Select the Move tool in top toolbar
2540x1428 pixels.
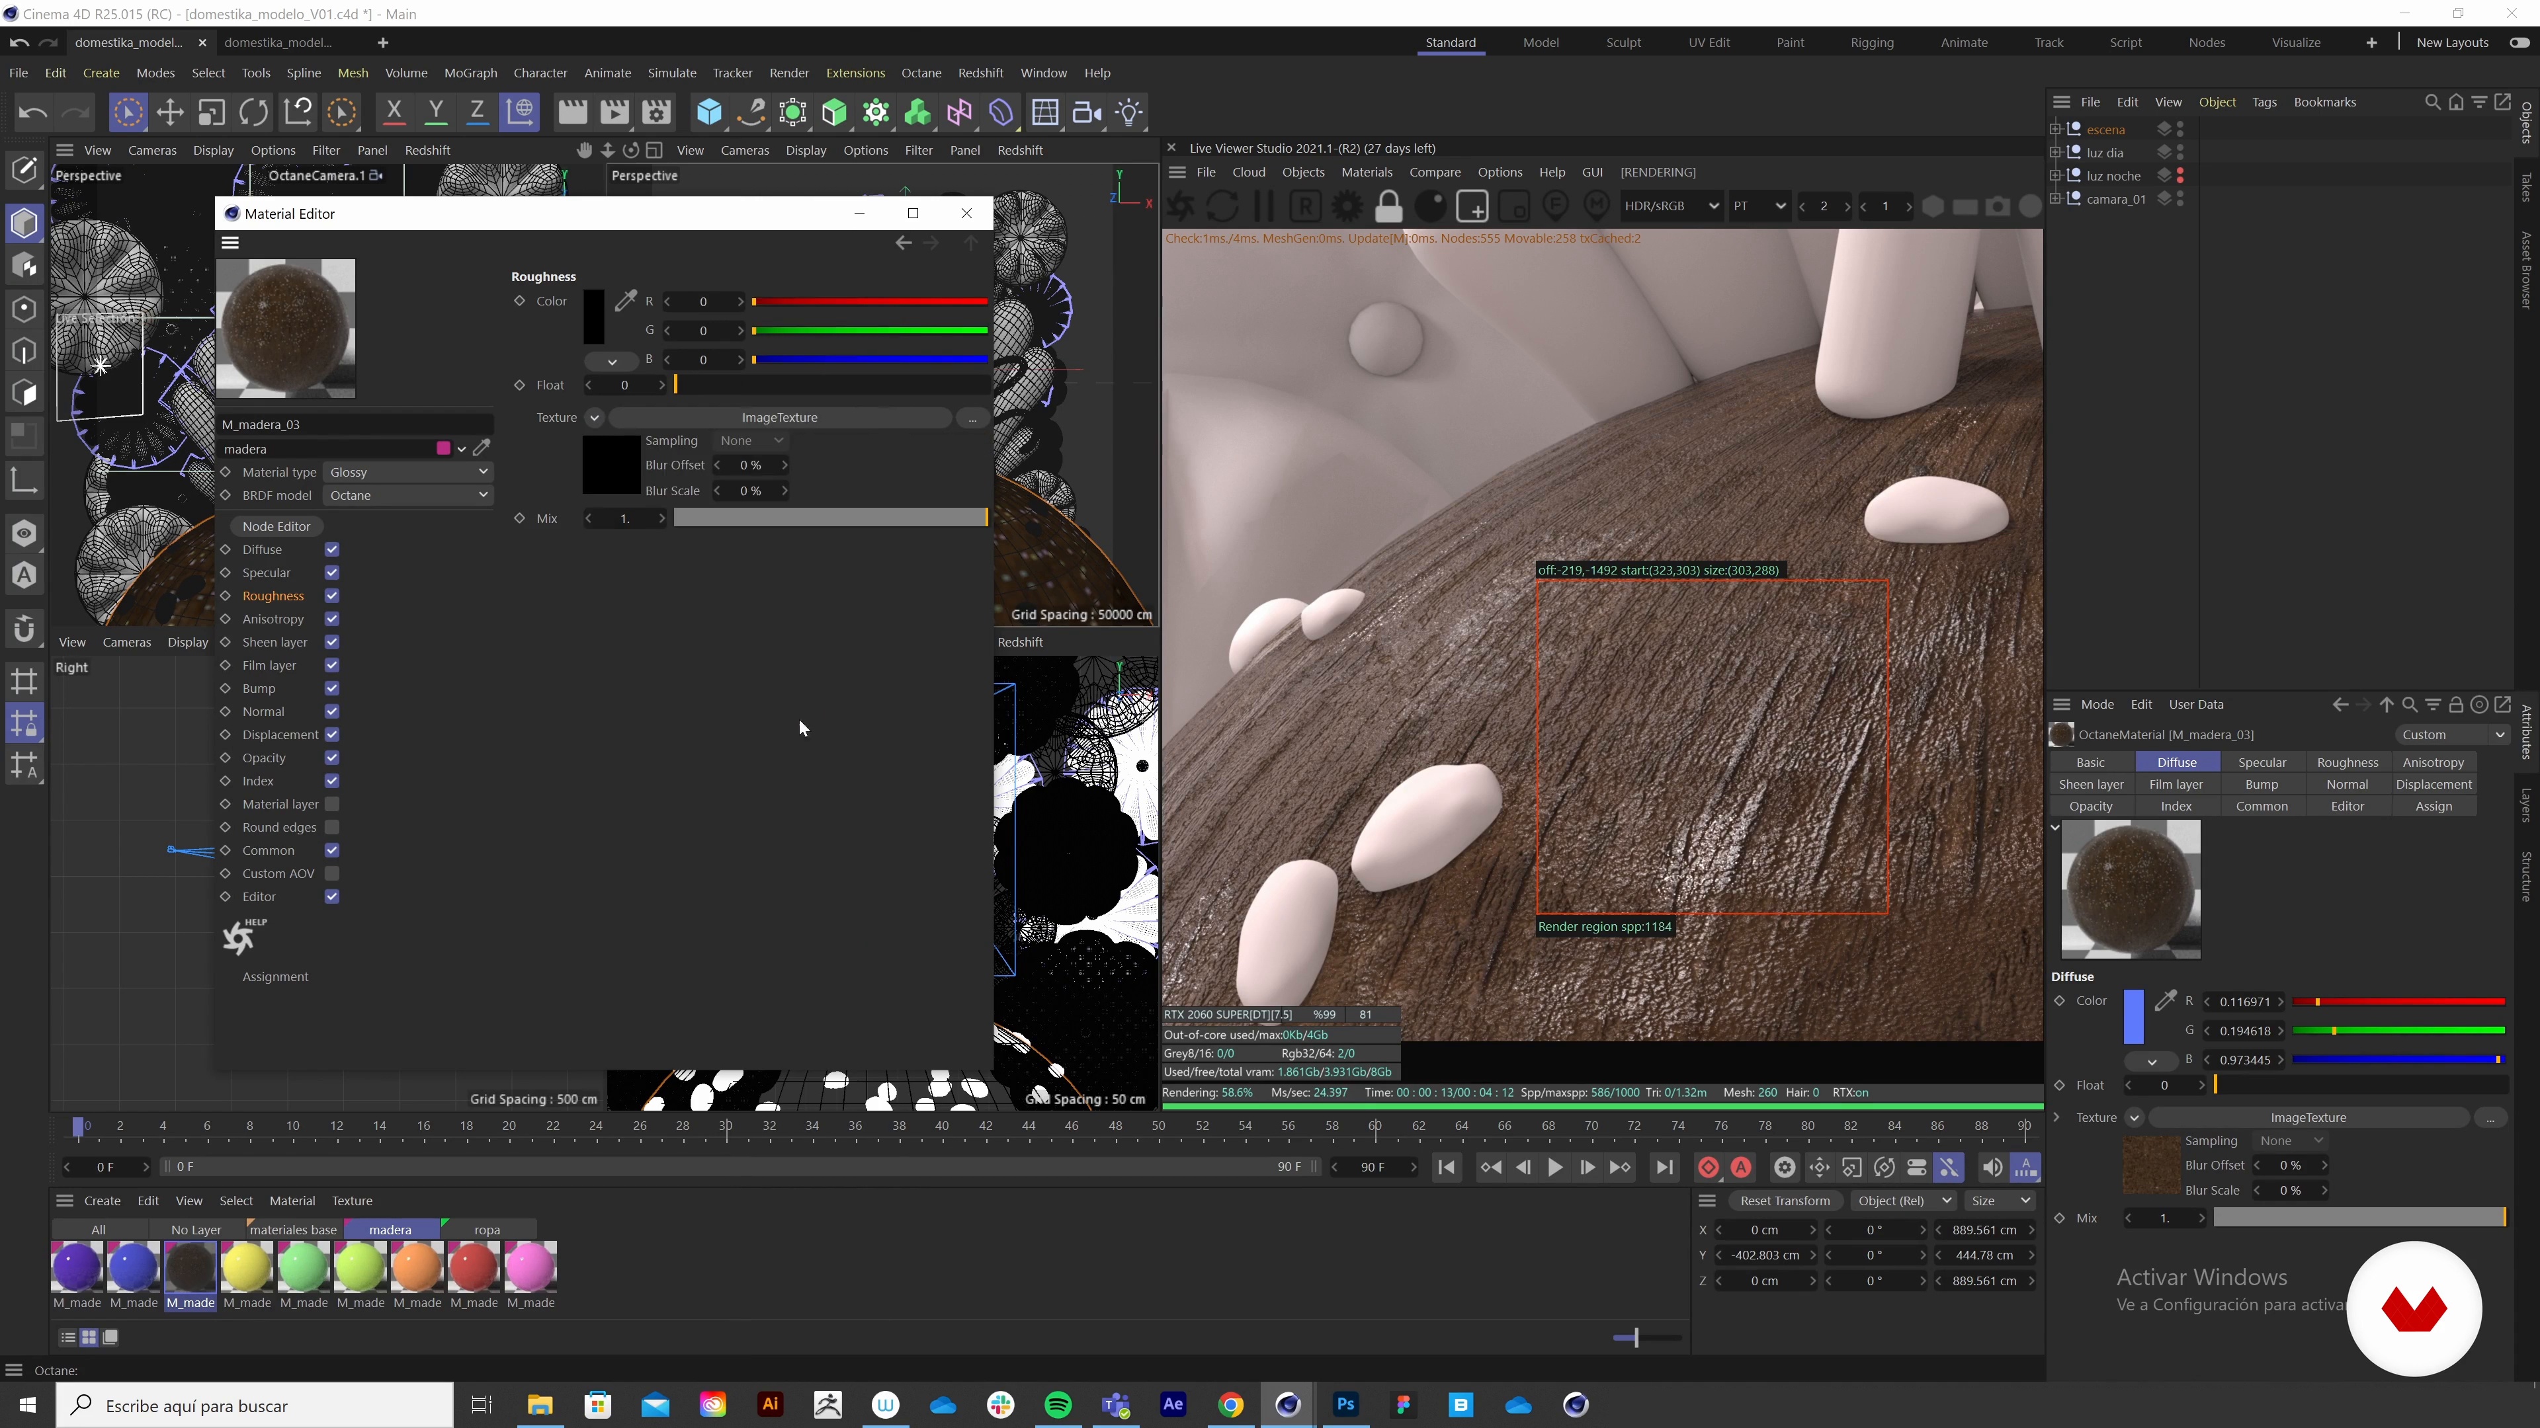[169, 112]
